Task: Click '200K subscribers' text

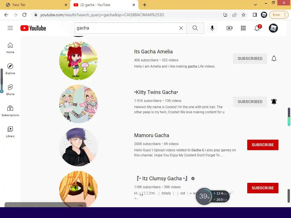Action: pyautogui.click(x=147, y=144)
